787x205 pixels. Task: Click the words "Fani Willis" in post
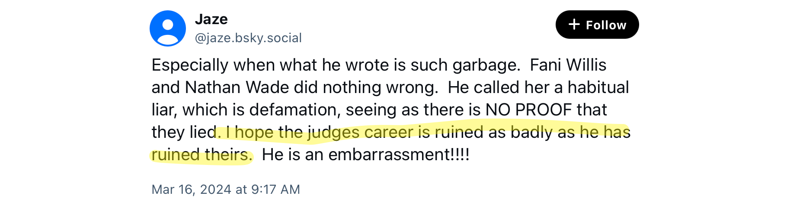(568, 65)
